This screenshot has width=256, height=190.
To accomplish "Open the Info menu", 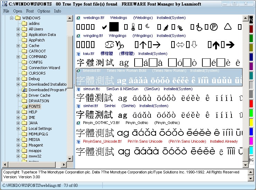I will point(57,11).
